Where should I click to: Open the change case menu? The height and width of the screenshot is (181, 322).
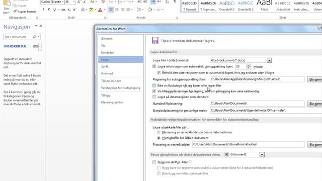pos(92,2)
